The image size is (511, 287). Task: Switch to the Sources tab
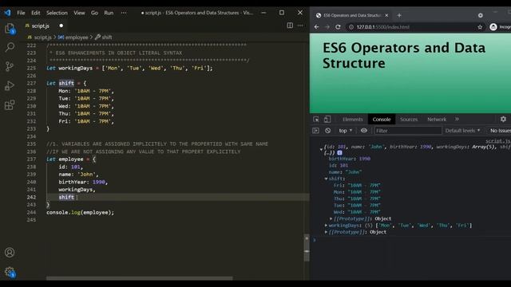pyautogui.click(x=409, y=120)
